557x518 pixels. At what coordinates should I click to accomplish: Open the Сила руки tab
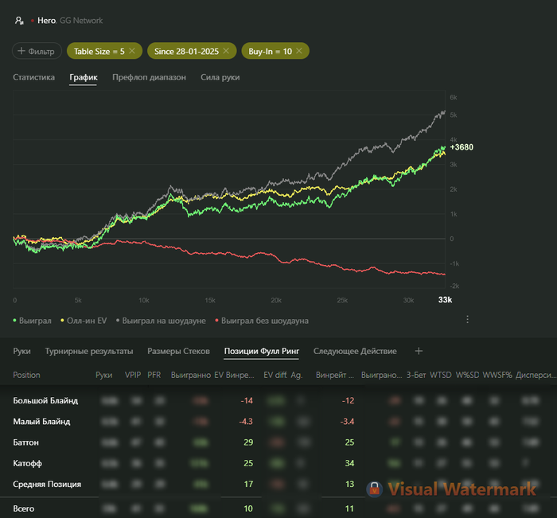click(220, 77)
